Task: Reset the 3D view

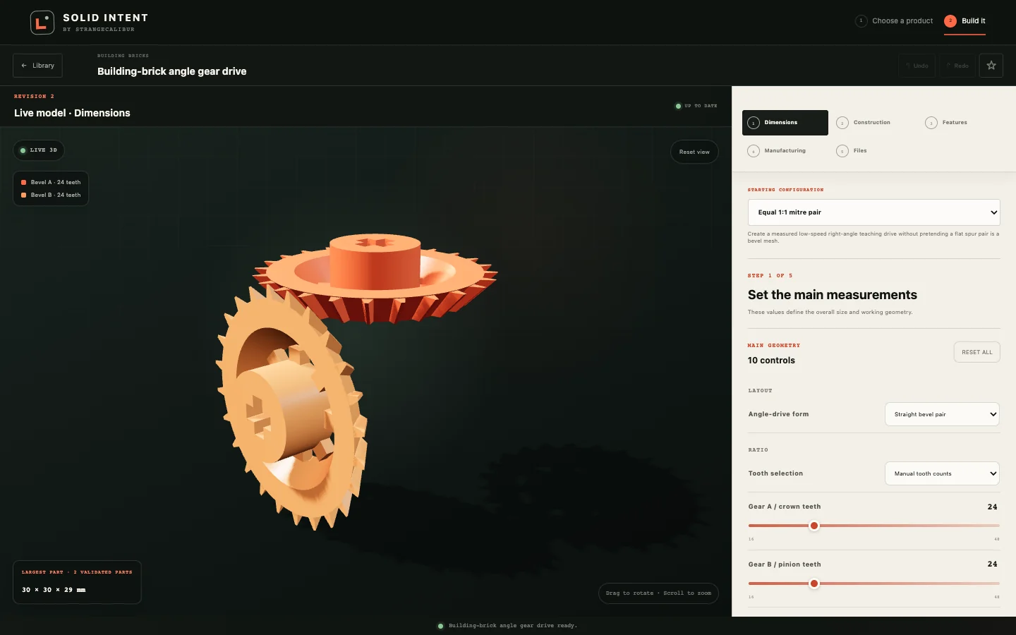Action: pos(694,152)
